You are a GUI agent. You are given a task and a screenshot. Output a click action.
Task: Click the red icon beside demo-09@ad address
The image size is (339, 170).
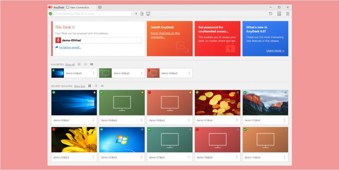coord(58,40)
